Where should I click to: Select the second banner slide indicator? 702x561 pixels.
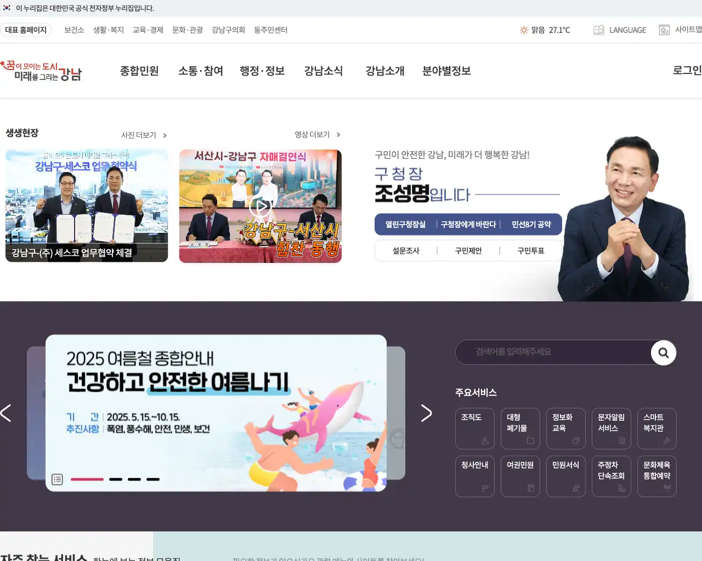pos(116,479)
